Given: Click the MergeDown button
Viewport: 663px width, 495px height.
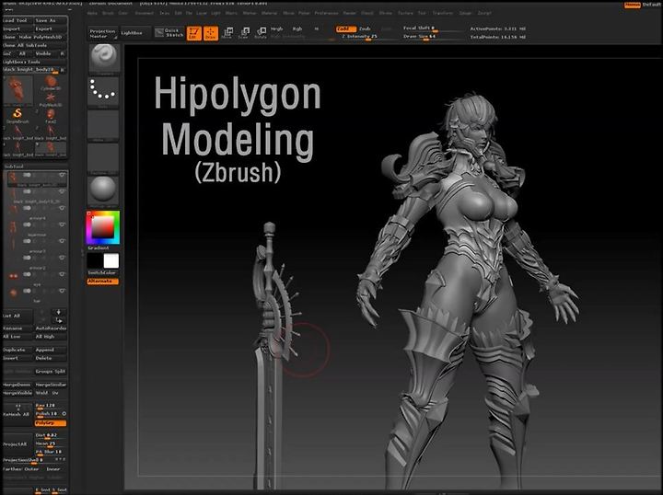Looking at the screenshot, I should click(17, 385).
